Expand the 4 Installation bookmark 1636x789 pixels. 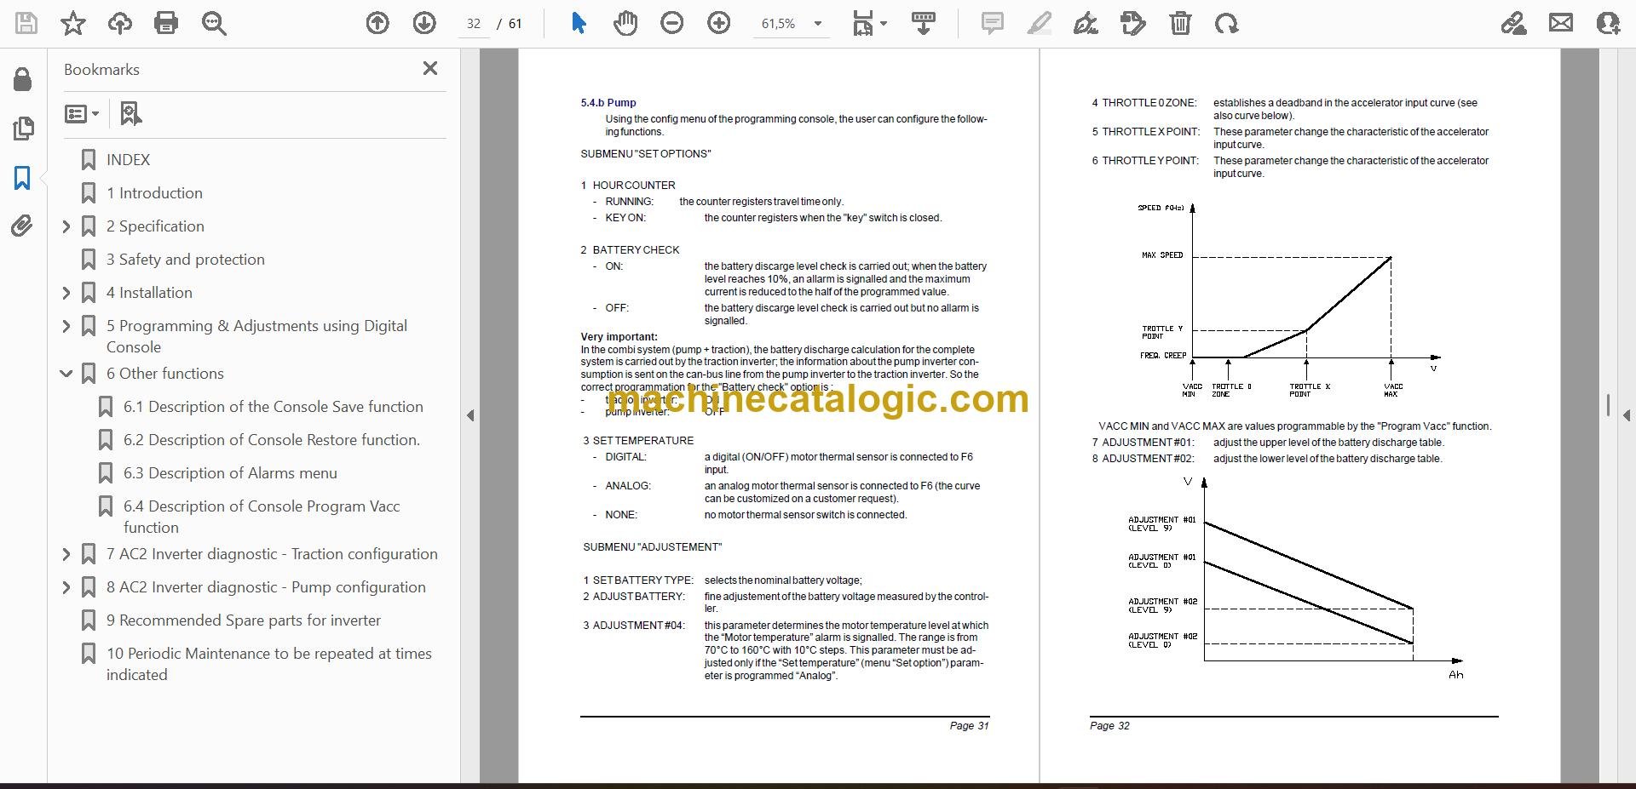pyautogui.click(x=66, y=293)
